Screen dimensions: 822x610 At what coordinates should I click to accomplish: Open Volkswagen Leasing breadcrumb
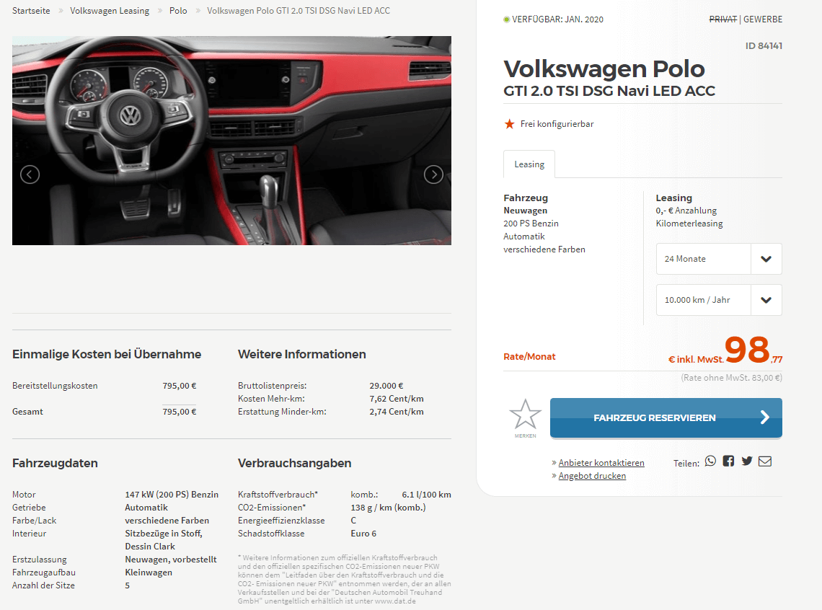(110, 11)
